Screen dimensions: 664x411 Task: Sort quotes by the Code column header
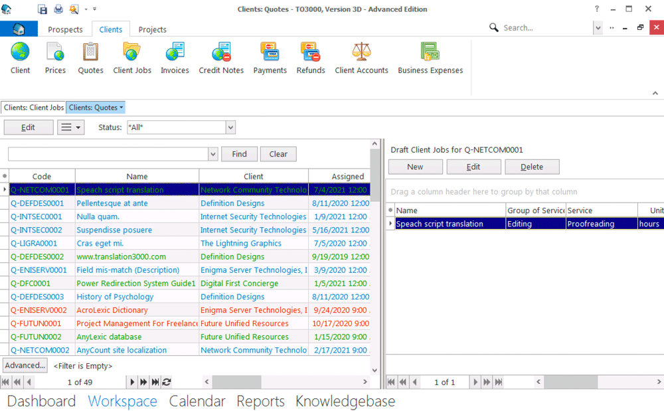42,176
